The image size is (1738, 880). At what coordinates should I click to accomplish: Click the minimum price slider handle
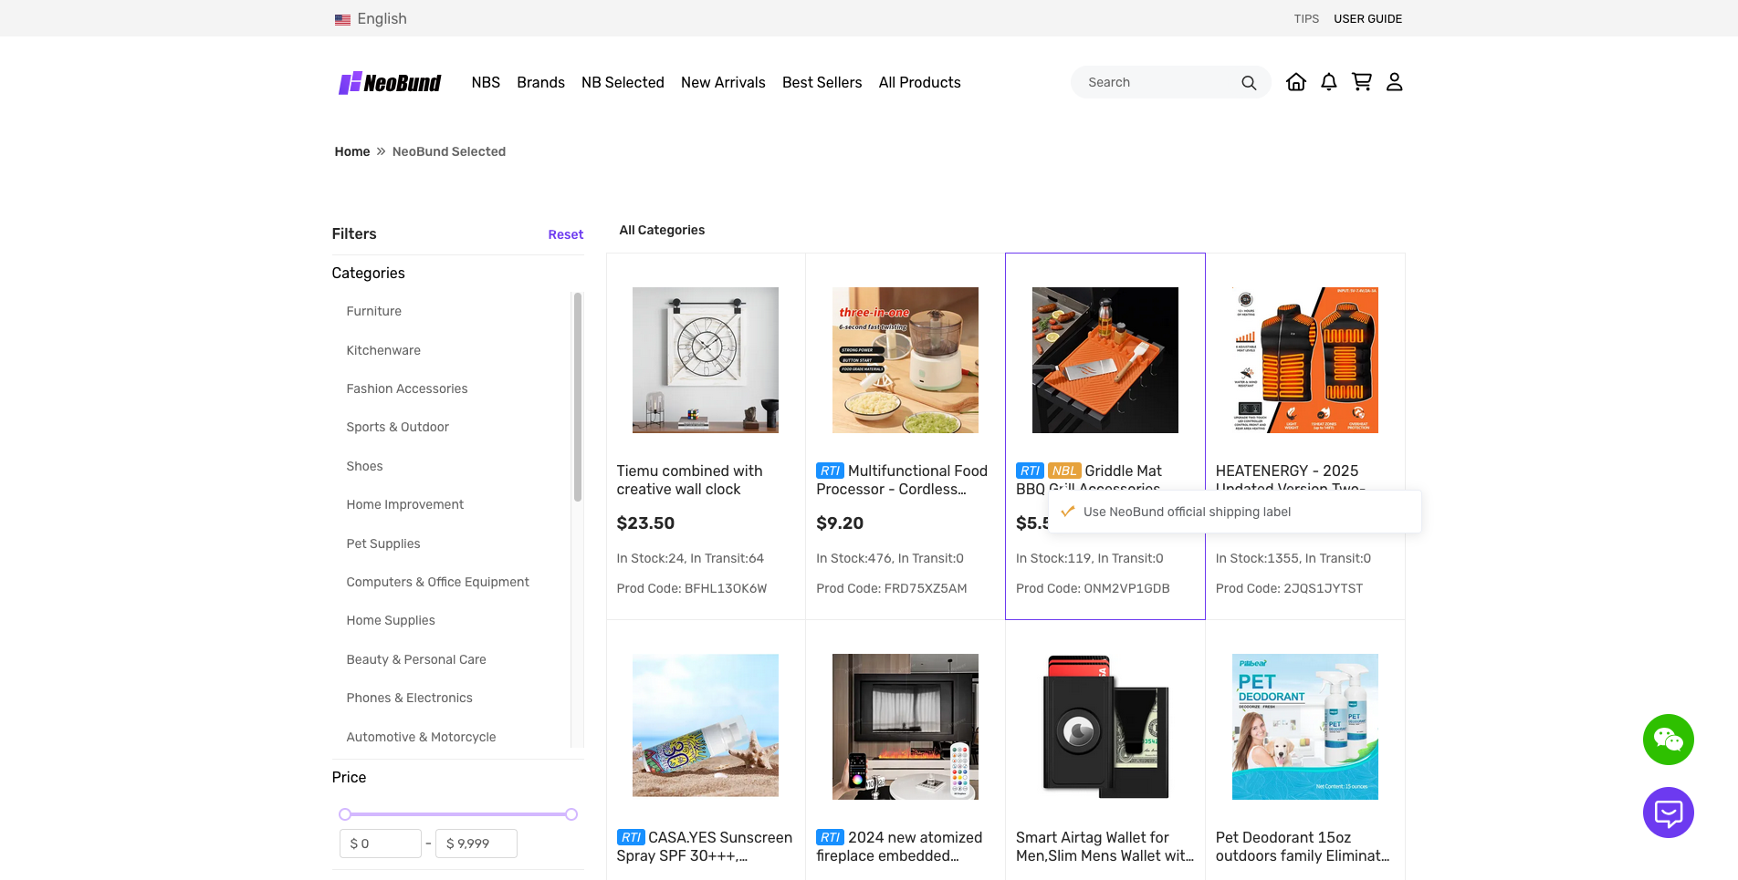[345, 814]
